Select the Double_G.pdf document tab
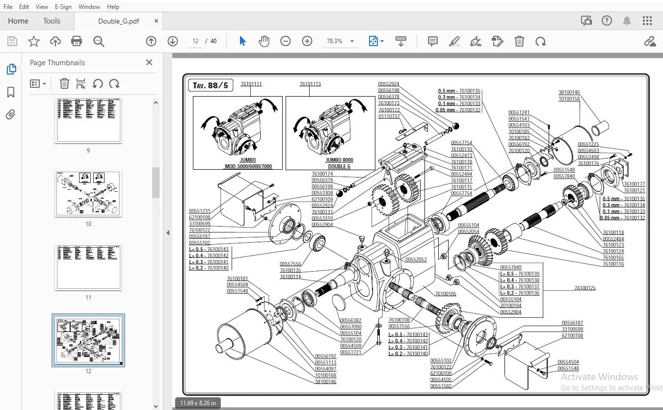Screen dimensions: 663x410 pos(118,21)
